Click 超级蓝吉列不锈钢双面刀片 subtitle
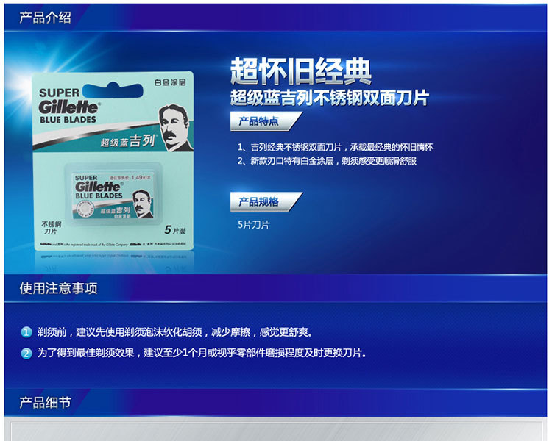 click(330, 98)
